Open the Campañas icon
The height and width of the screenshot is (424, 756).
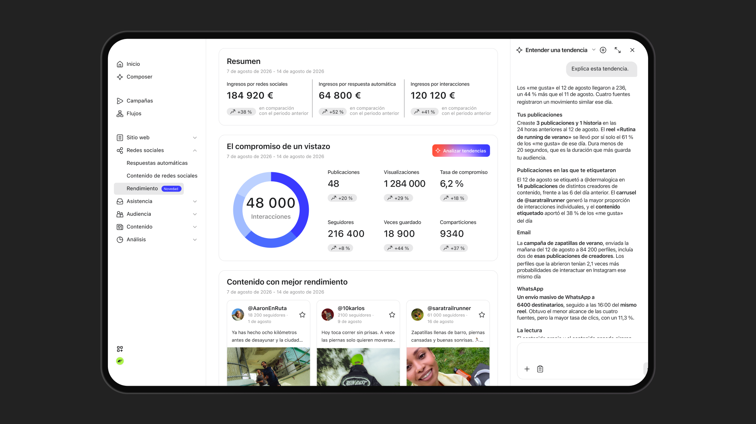(x=120, y=101)
